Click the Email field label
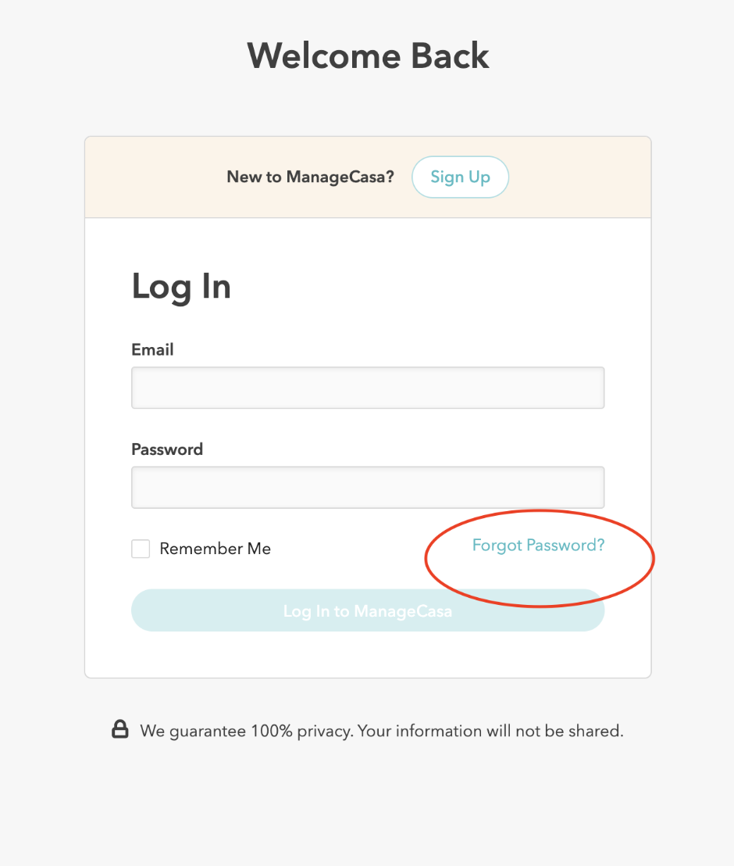The height and width of the screenshot is (866, 734). 152,349
